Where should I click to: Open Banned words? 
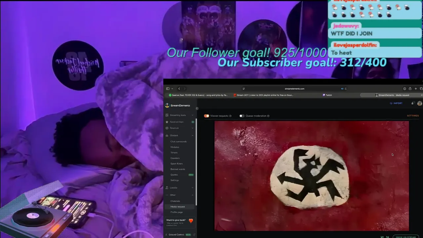(x=177, y=169)
